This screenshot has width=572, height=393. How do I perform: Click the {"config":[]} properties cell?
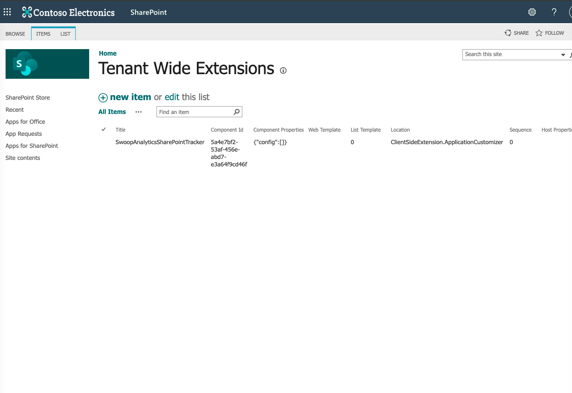coord(270,142)
